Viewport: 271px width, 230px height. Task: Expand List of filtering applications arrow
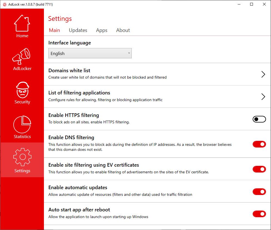pyautogui.click(x=263, y=96)
